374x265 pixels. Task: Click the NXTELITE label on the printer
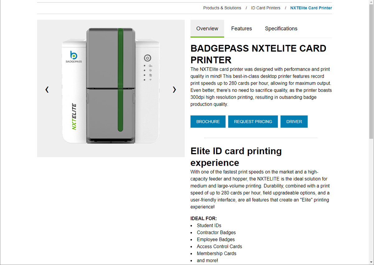coord(74,117)
